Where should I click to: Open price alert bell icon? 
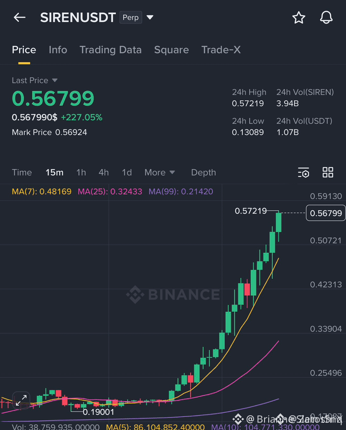pyautogui.click(x=326, y=17)
